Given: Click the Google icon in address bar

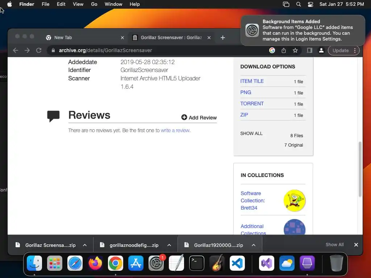Looking at the screenshot, I should point(272,50).
